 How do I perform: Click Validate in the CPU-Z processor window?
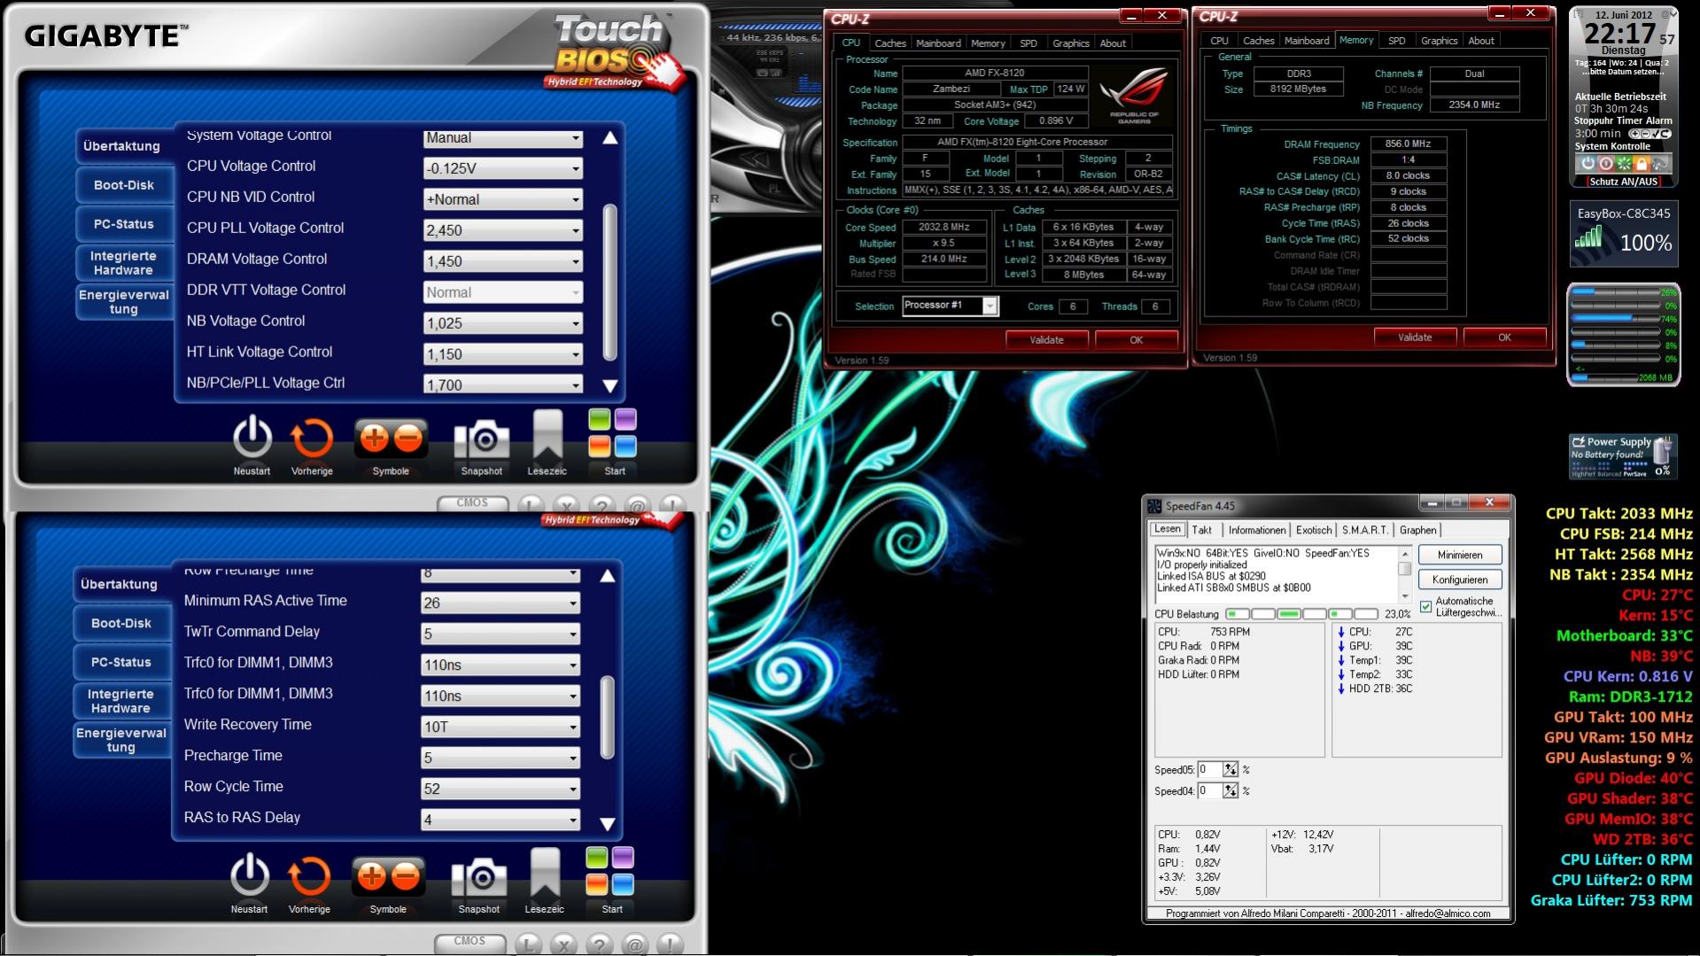1046,340
